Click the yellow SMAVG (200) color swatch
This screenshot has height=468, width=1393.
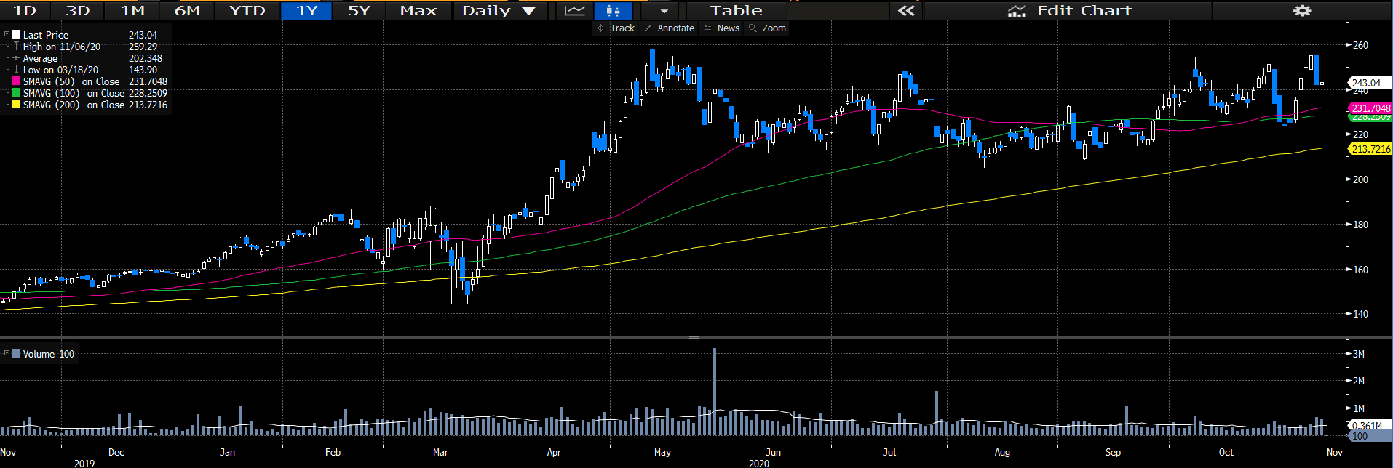coord(16,105)
